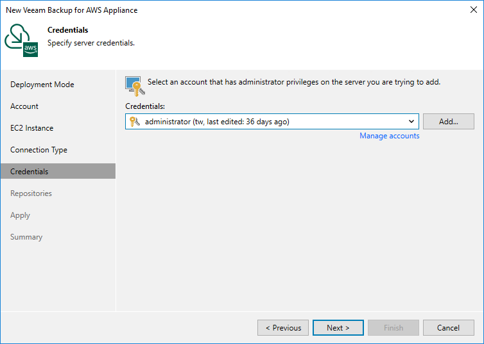The image size is (484, 344).
Task: Select the Credentials step in sidebar
Action: 30,172
